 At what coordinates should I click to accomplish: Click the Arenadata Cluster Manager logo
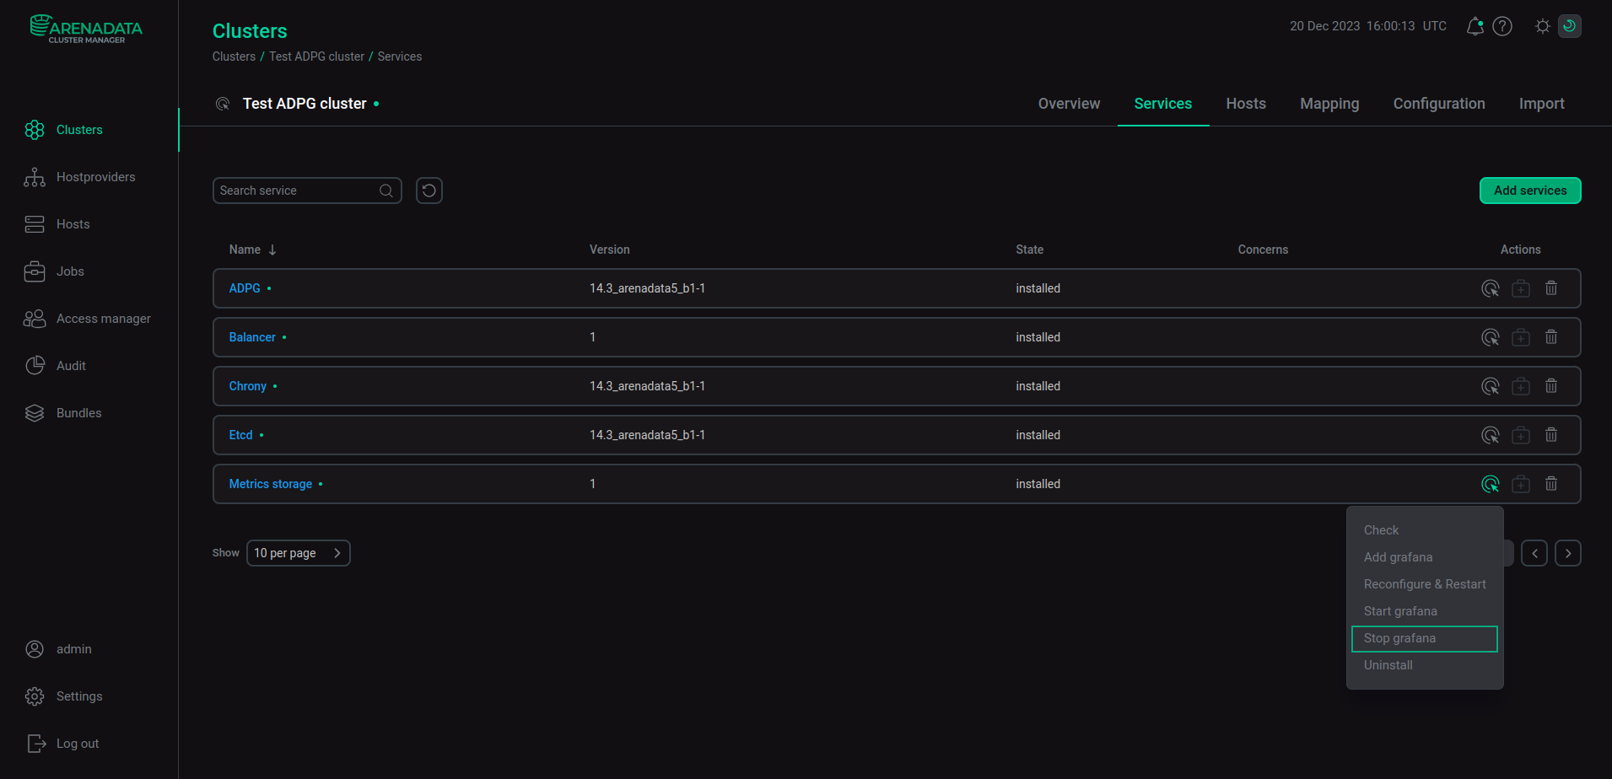[86, 29]
